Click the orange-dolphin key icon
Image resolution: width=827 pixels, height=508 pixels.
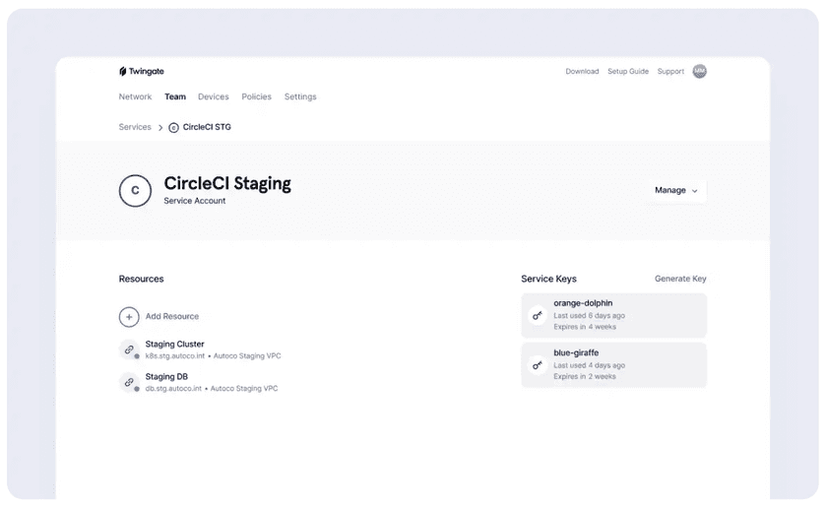tap(538, 315)
